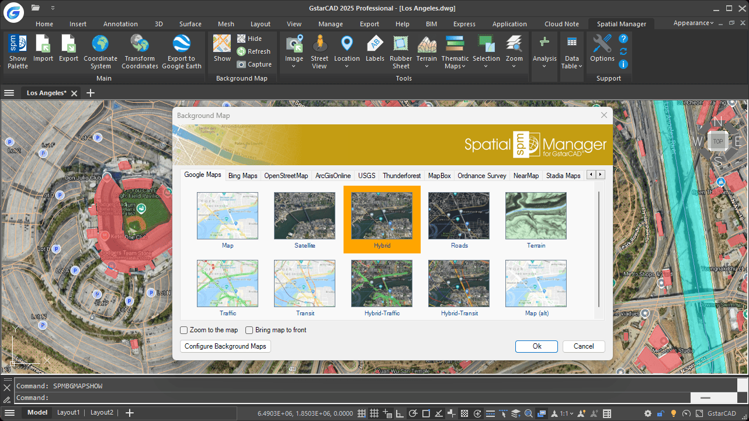Switch to the USGS tab
This screenshot has height=421, width=749.
[367, 175]
